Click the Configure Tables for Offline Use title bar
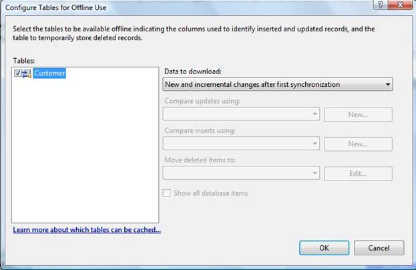 pyautogui.click(x=186, y=7)
